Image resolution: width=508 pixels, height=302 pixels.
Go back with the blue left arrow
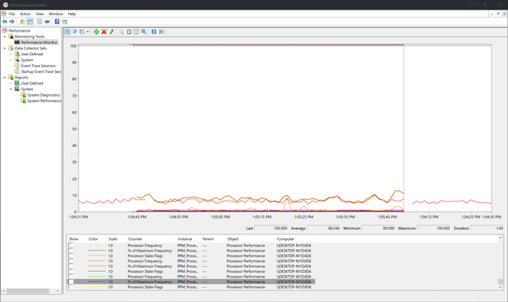(x=5, y=21)
